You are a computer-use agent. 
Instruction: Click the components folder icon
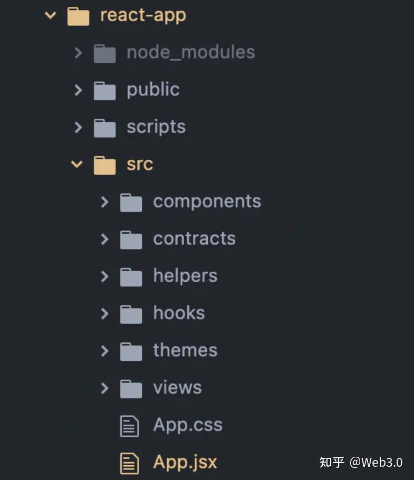pyautogui.click(x=131, y=202)
